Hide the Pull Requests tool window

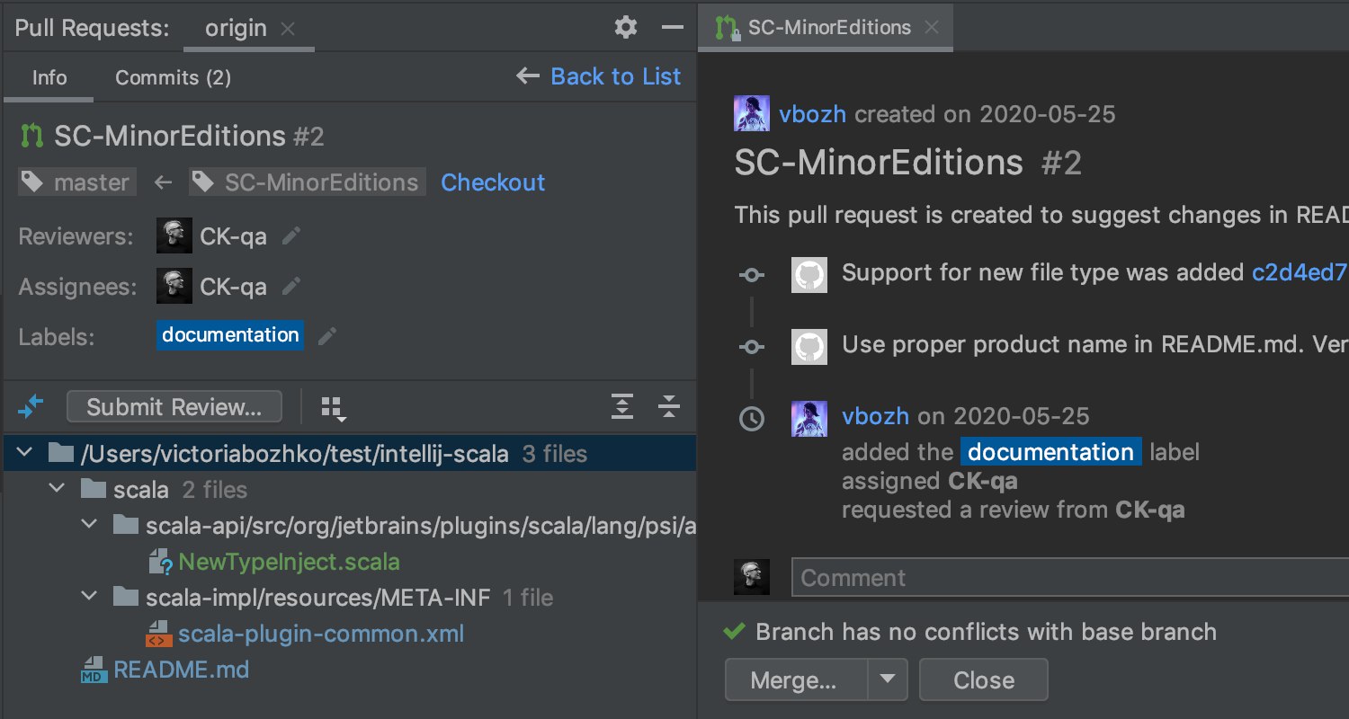(x=673, y=28)
